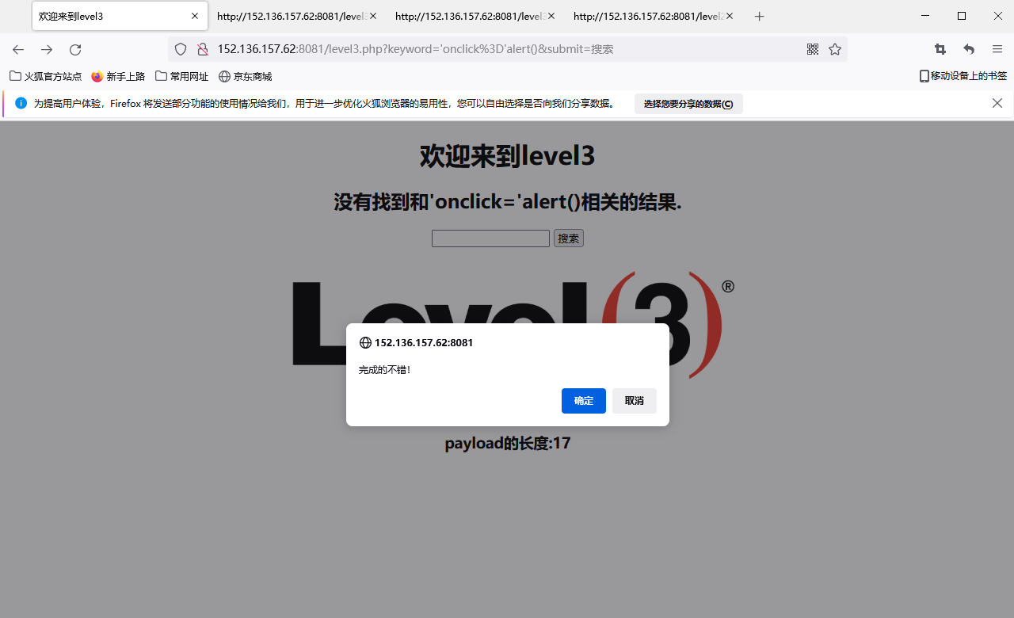Switch to the 欢迎来到level3 tab

click(x=119, y=16)
